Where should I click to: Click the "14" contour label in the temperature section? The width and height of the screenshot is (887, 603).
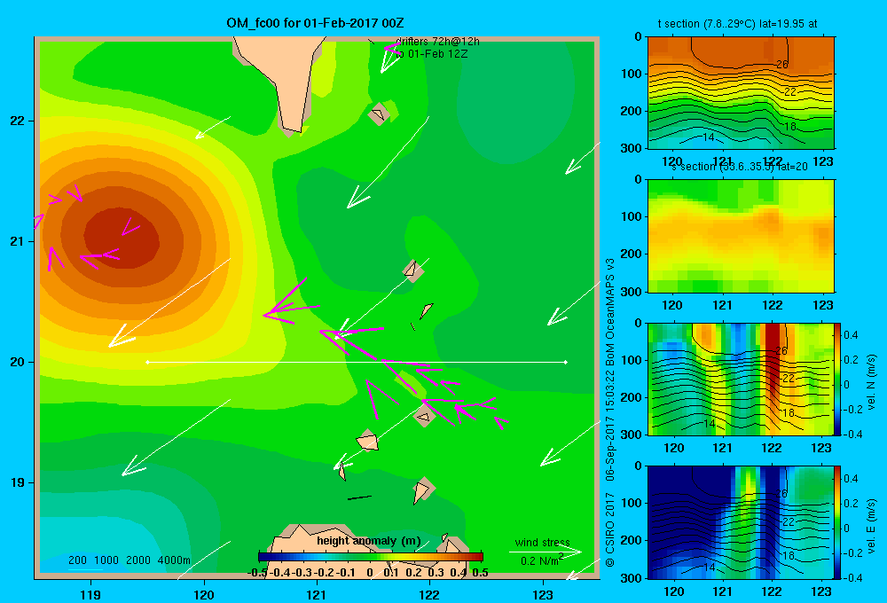coord(709,137)
